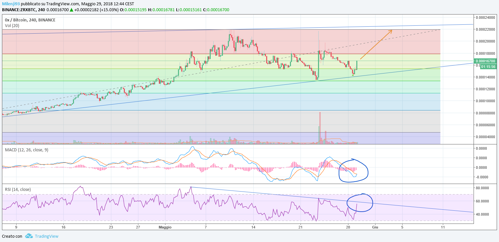
Task: Click the 0.00022000 price axis label
Action: [485, 29]
